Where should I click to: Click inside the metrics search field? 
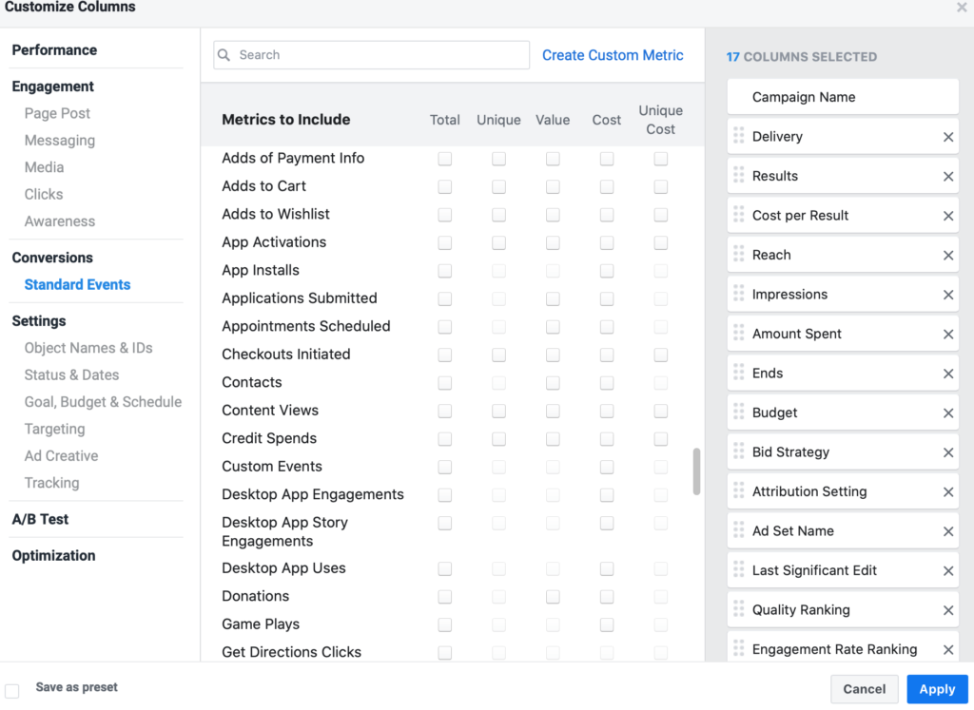pyautogui.click(x=371, y=55)
